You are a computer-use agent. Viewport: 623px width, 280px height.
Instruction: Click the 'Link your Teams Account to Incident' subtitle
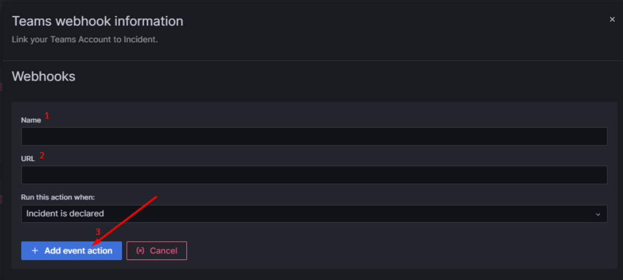(85, 39)
